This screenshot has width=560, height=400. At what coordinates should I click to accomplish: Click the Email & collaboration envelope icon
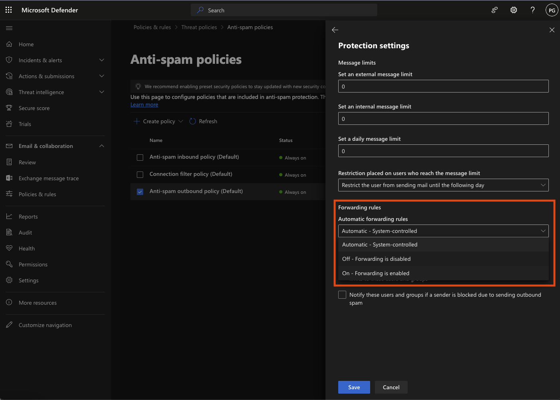[9, 146]
